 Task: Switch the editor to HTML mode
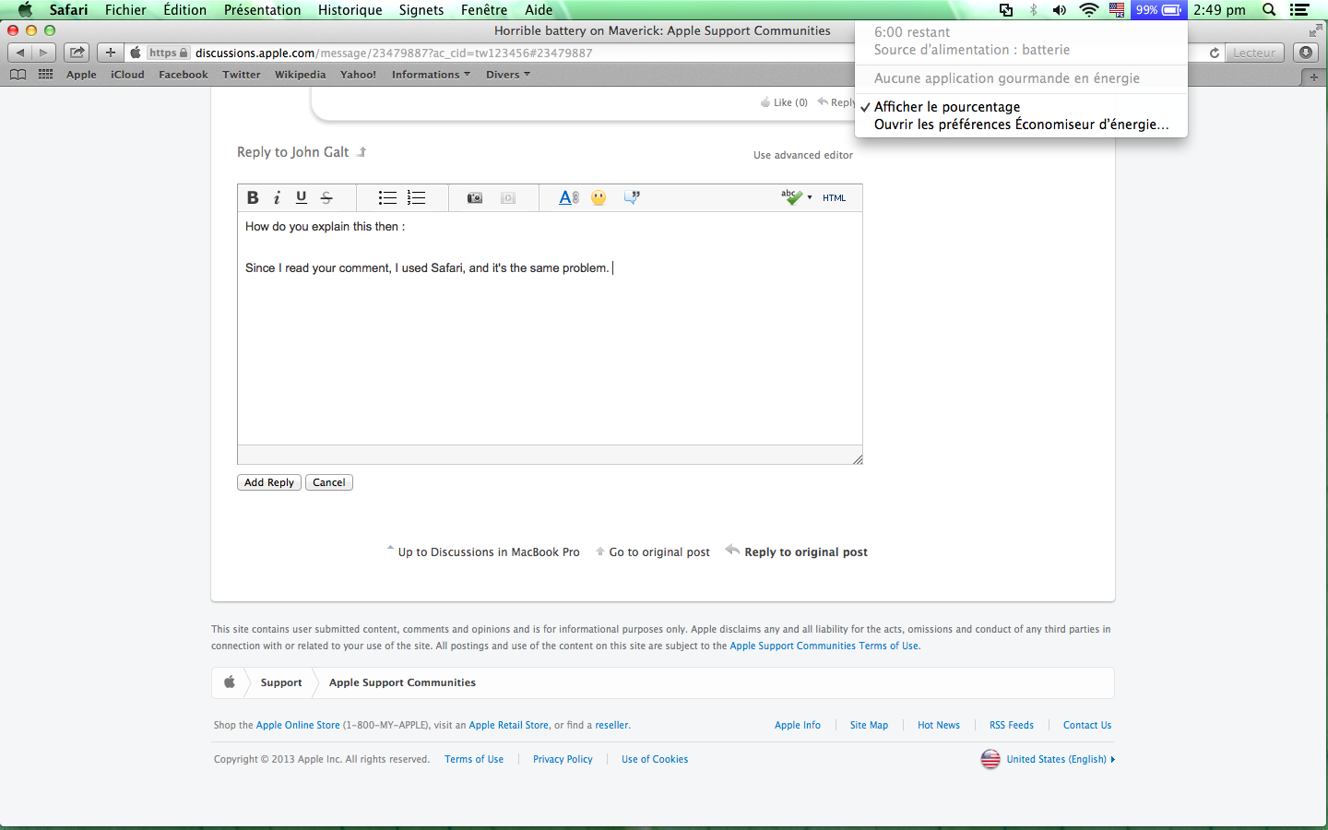(834, 197)
